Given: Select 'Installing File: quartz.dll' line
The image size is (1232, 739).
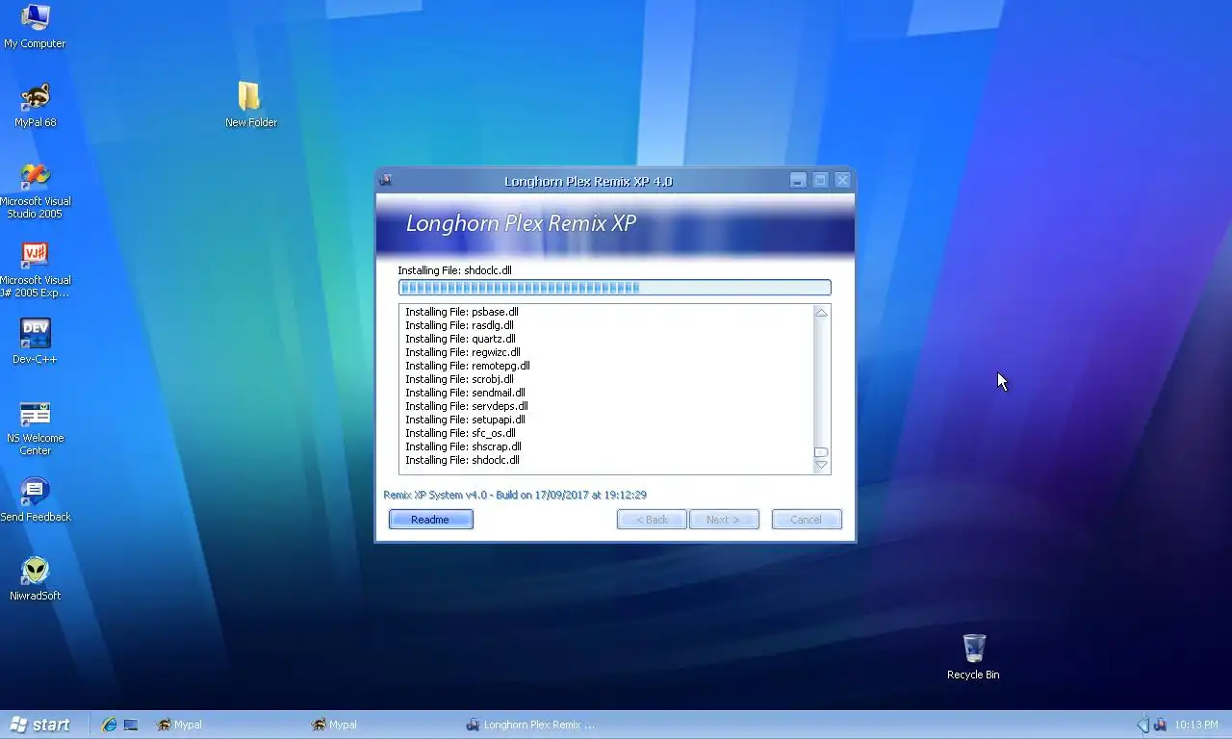Looking at the screenshot, I should tap(460, 339).
